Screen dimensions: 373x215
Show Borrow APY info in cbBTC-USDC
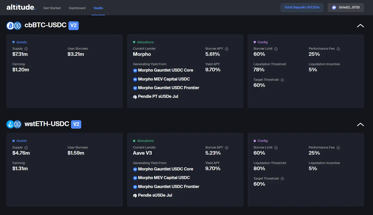point(227,49)
